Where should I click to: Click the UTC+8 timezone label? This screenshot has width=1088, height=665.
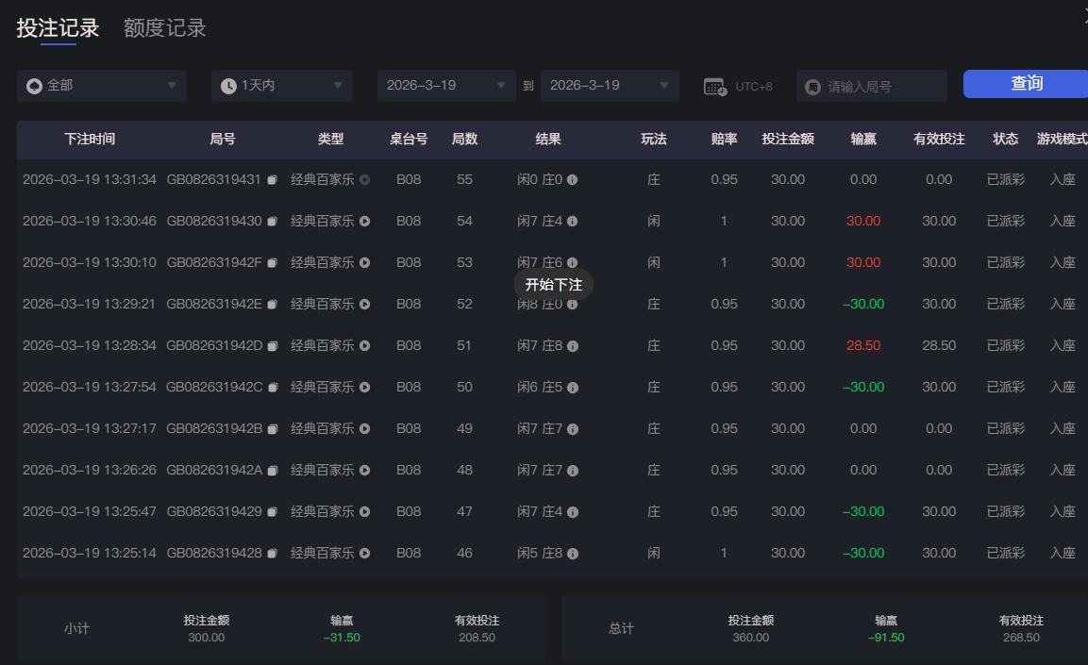point(755,86)
